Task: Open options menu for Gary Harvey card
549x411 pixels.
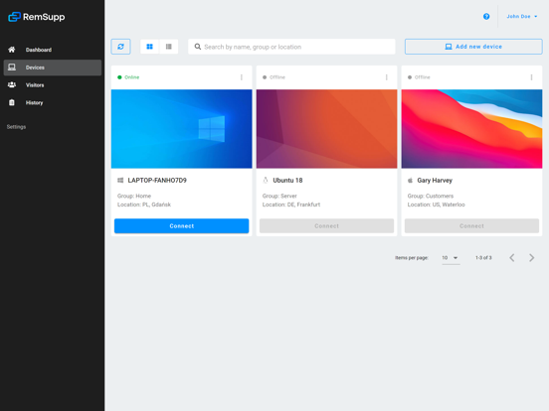Action: [x=531, y=77]
